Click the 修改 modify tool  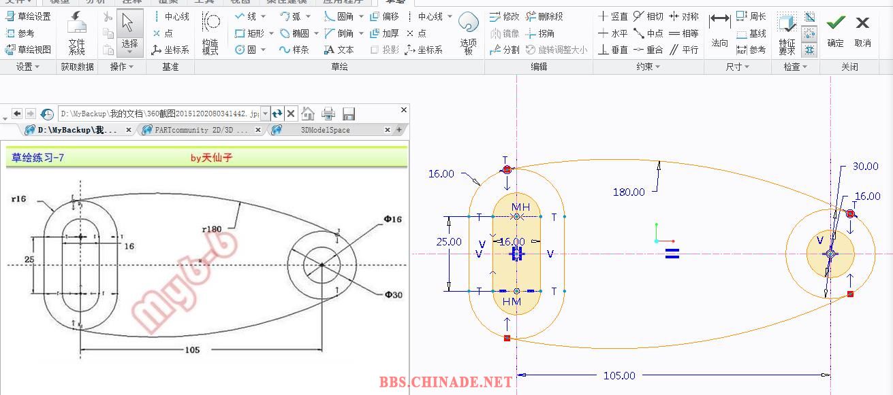pos(504,16)
